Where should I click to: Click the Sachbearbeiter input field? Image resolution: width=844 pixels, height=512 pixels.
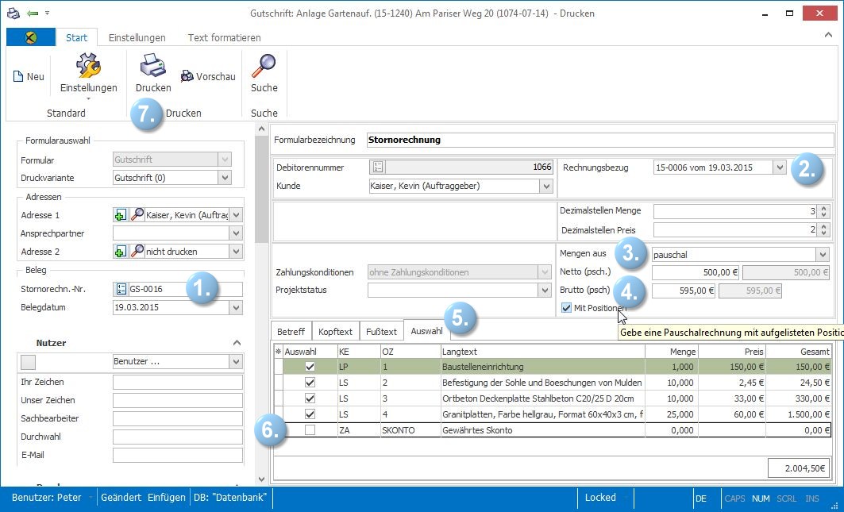point(178,419)
